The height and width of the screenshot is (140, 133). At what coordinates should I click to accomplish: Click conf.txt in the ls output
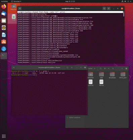tap(61, 73)
